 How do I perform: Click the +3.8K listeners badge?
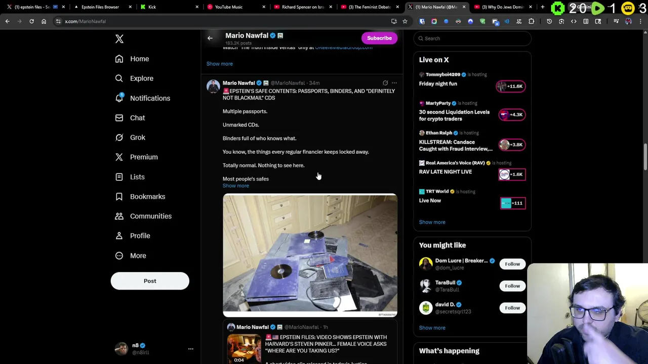tap(511, 145)
